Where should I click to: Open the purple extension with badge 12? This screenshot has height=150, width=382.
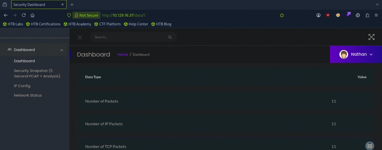pyautogui.click(x=348, y=15)
